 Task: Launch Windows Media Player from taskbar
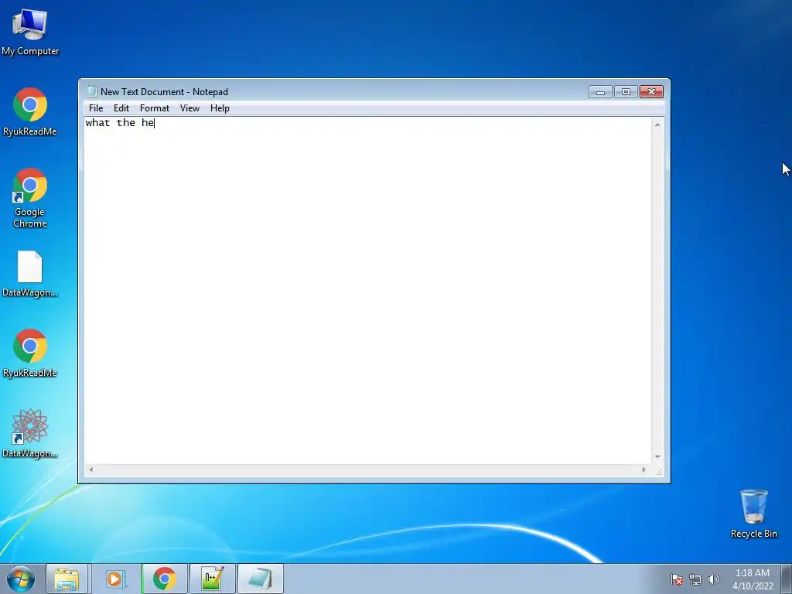[114, 579]
